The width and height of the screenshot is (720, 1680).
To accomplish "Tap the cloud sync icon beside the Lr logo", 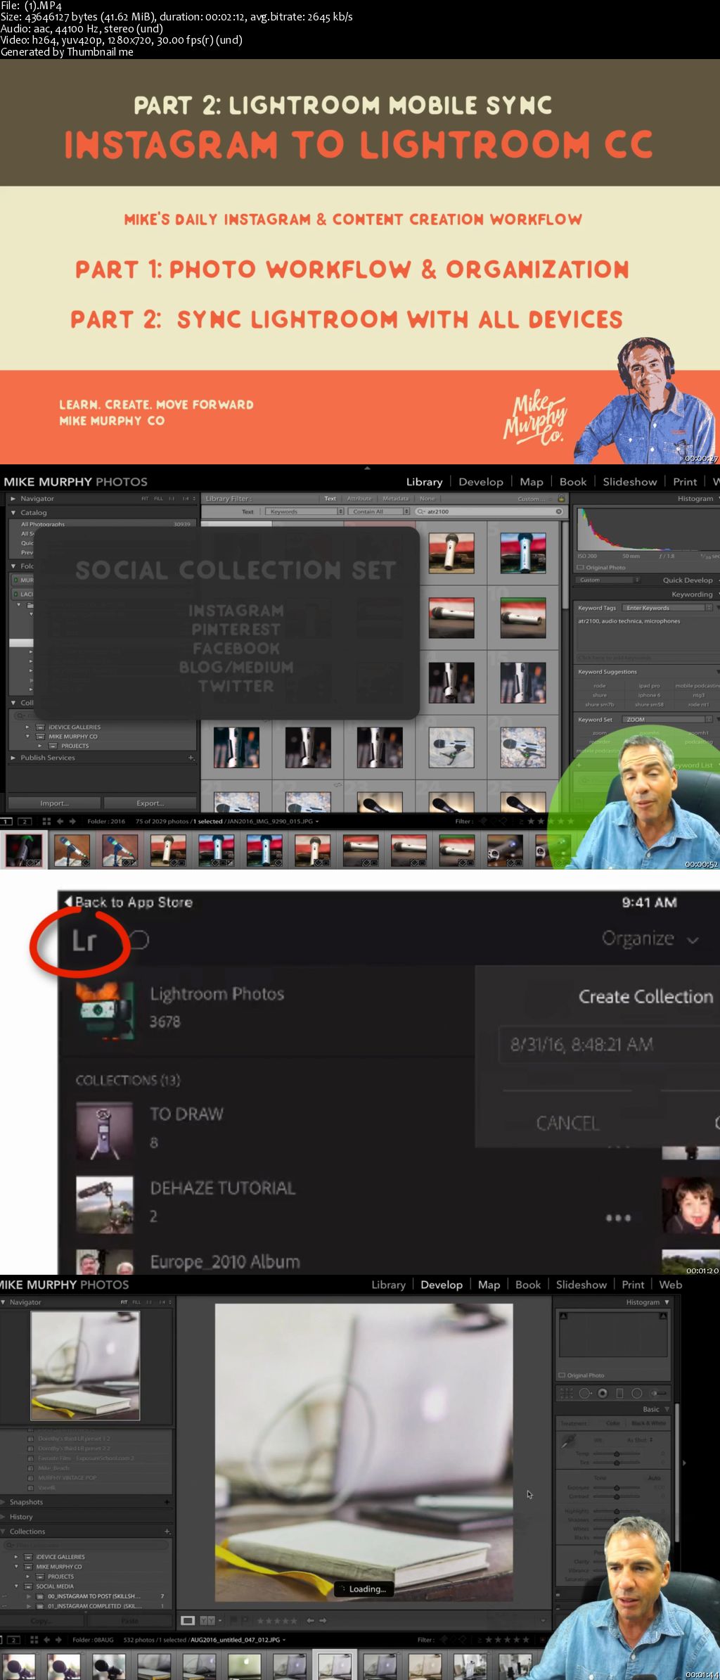I will 139,940.
